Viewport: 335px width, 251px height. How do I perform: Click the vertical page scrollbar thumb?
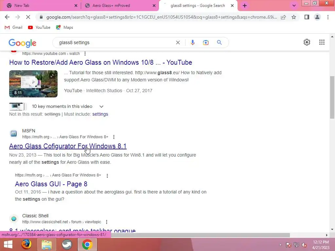[332, 97]
